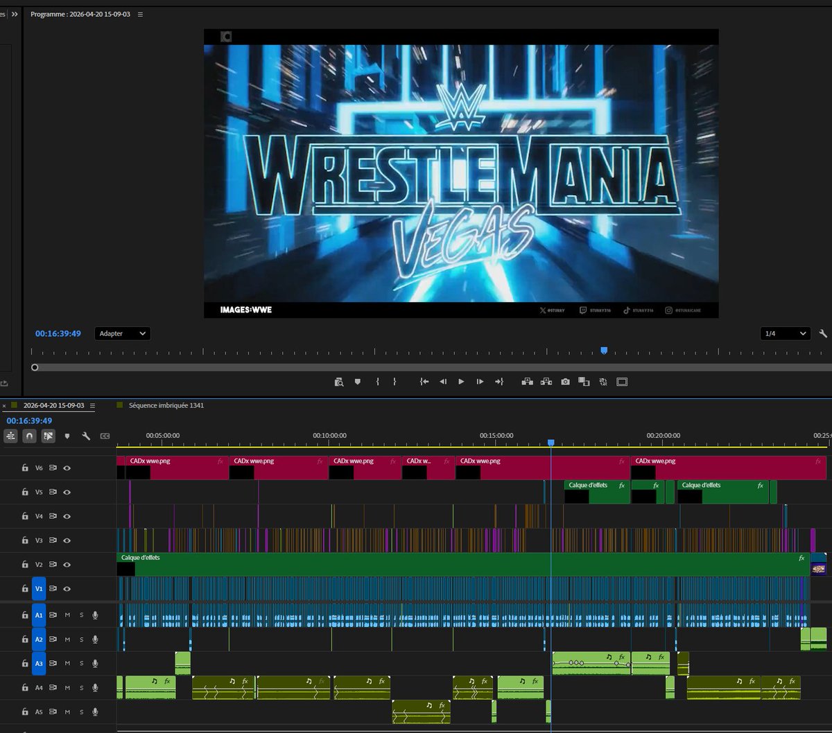
Task: Click the timeline playhead on ruler
Action: click(551, 443)
